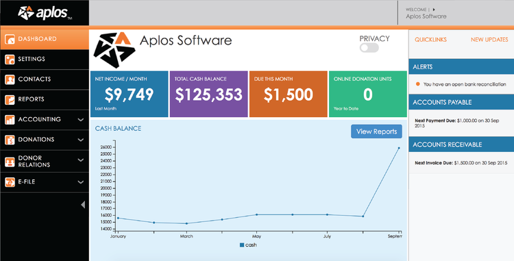Click the Alerts panel header

click(x=461, y=67)
